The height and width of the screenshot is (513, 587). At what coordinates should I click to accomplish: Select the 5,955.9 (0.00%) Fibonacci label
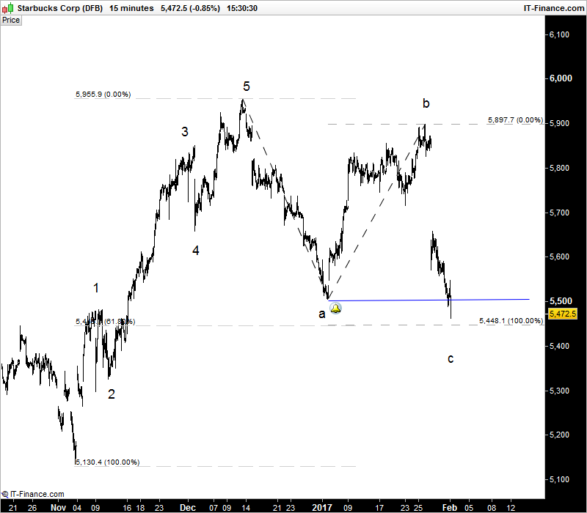click(103, 95)
